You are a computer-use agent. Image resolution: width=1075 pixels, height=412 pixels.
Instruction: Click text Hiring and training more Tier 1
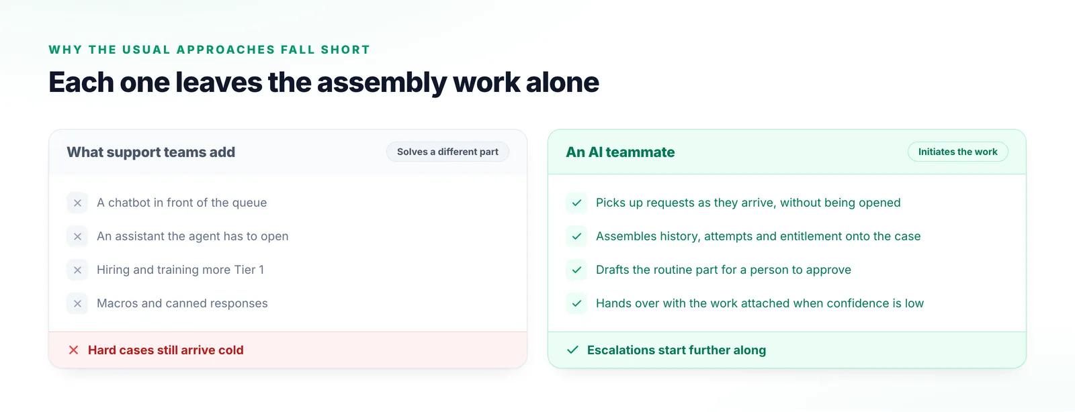(180, 270)
